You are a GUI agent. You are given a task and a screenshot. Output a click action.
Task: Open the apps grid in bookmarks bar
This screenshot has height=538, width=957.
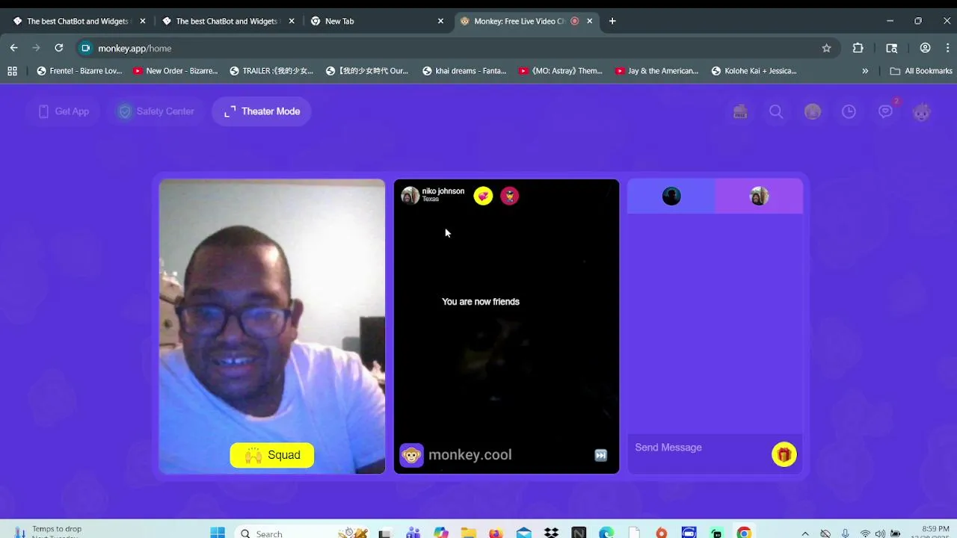point(12,71)
